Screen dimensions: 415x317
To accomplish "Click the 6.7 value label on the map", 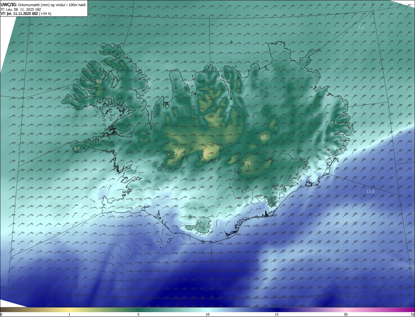I will [x=200, y=227].
